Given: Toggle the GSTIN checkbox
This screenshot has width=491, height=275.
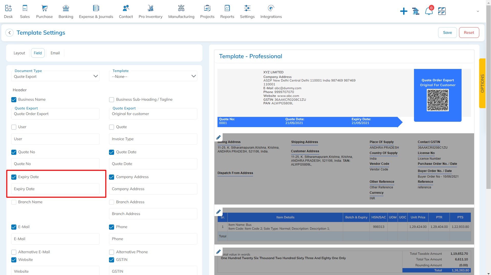Looking at the screenshot, I should click(x=112, y=260).
